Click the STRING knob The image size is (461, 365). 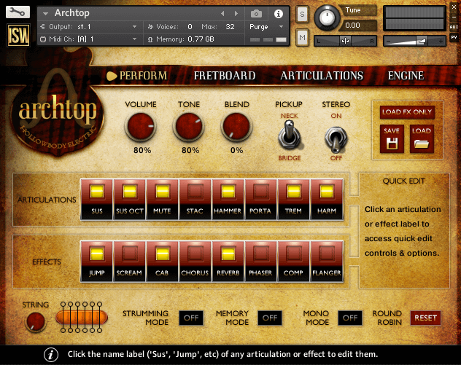tap(35, 321)
